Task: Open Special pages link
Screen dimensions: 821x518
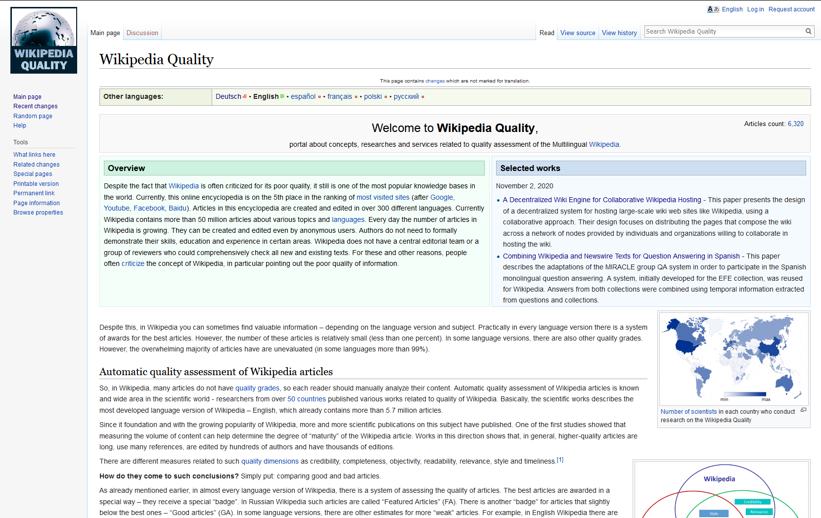Action: (x=33, y=174)
